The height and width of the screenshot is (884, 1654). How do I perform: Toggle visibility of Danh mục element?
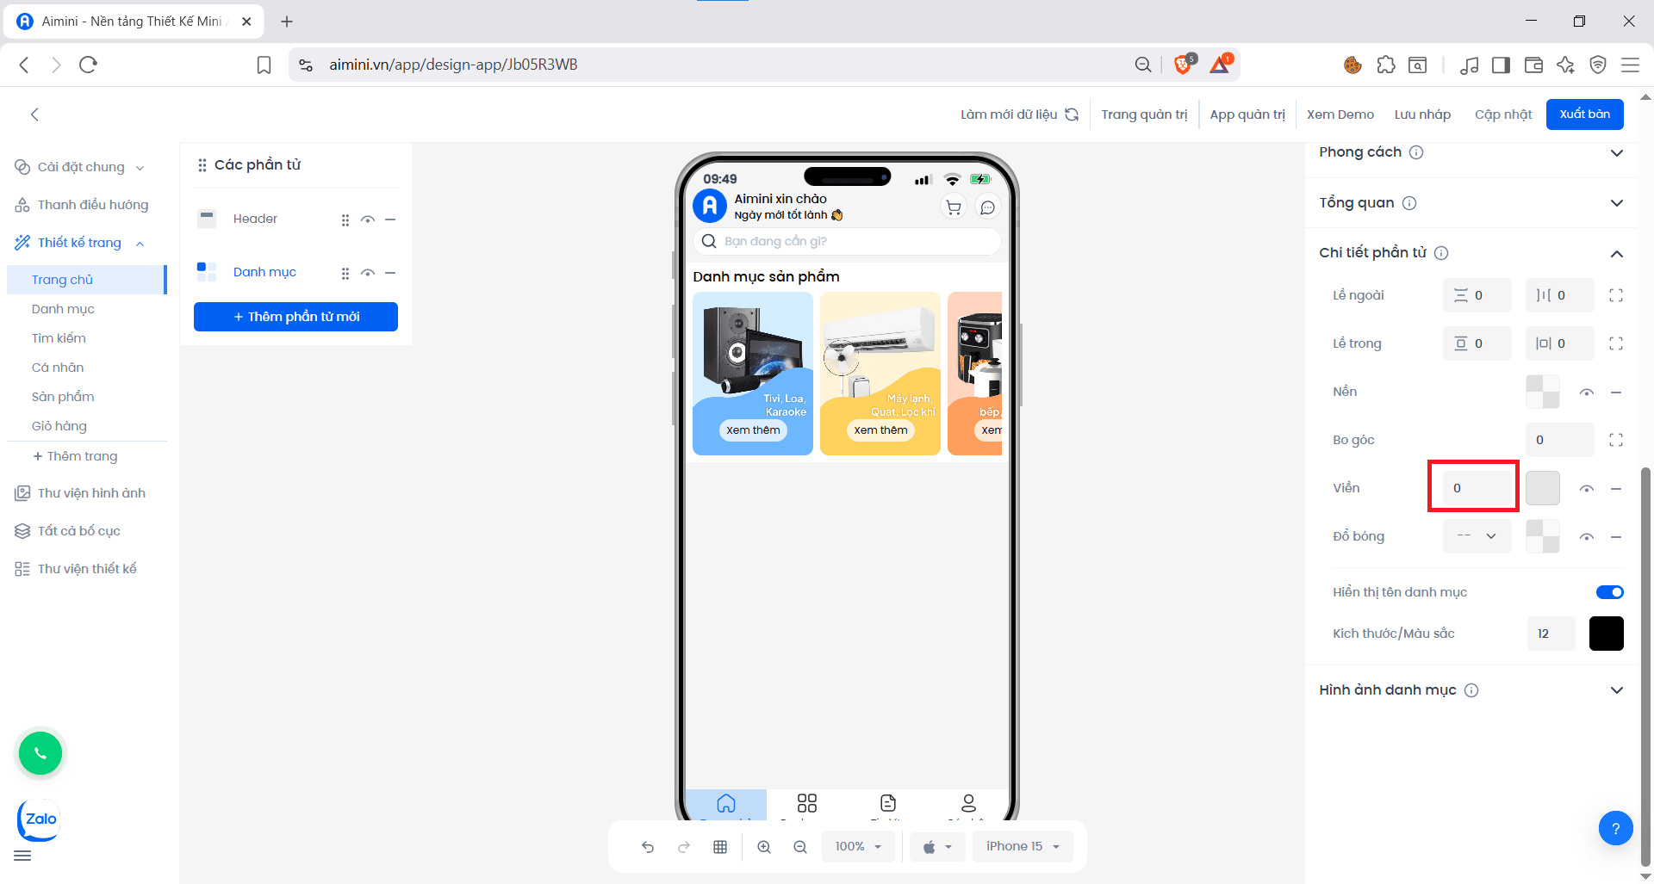click(x=368, y=273)
